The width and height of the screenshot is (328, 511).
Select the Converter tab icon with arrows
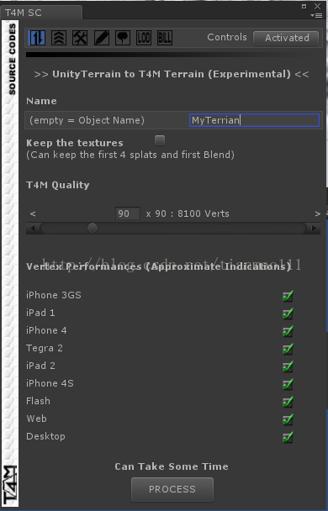tap(36, 38)
